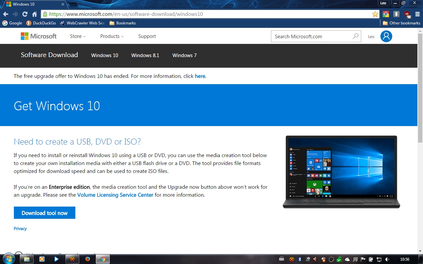Click the Download tool now button
423x264 pixels.
point(45,213)
